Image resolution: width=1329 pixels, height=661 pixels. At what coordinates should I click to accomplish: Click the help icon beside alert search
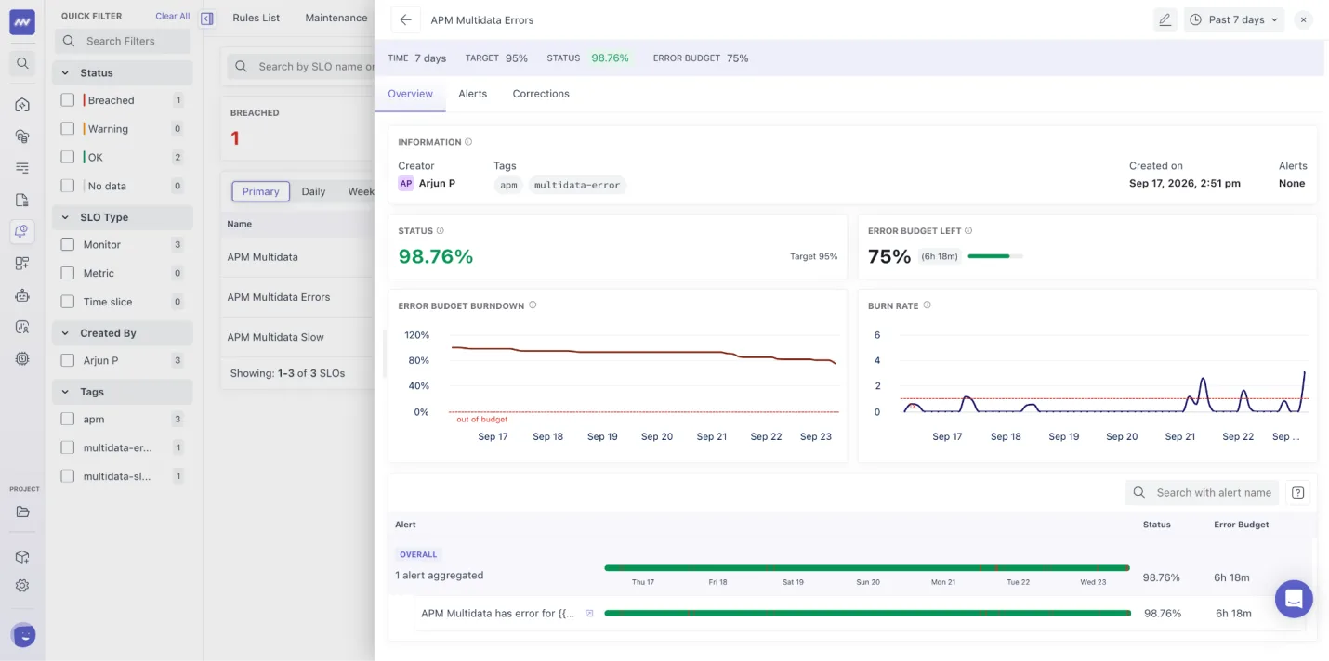tap(1298, 493)
